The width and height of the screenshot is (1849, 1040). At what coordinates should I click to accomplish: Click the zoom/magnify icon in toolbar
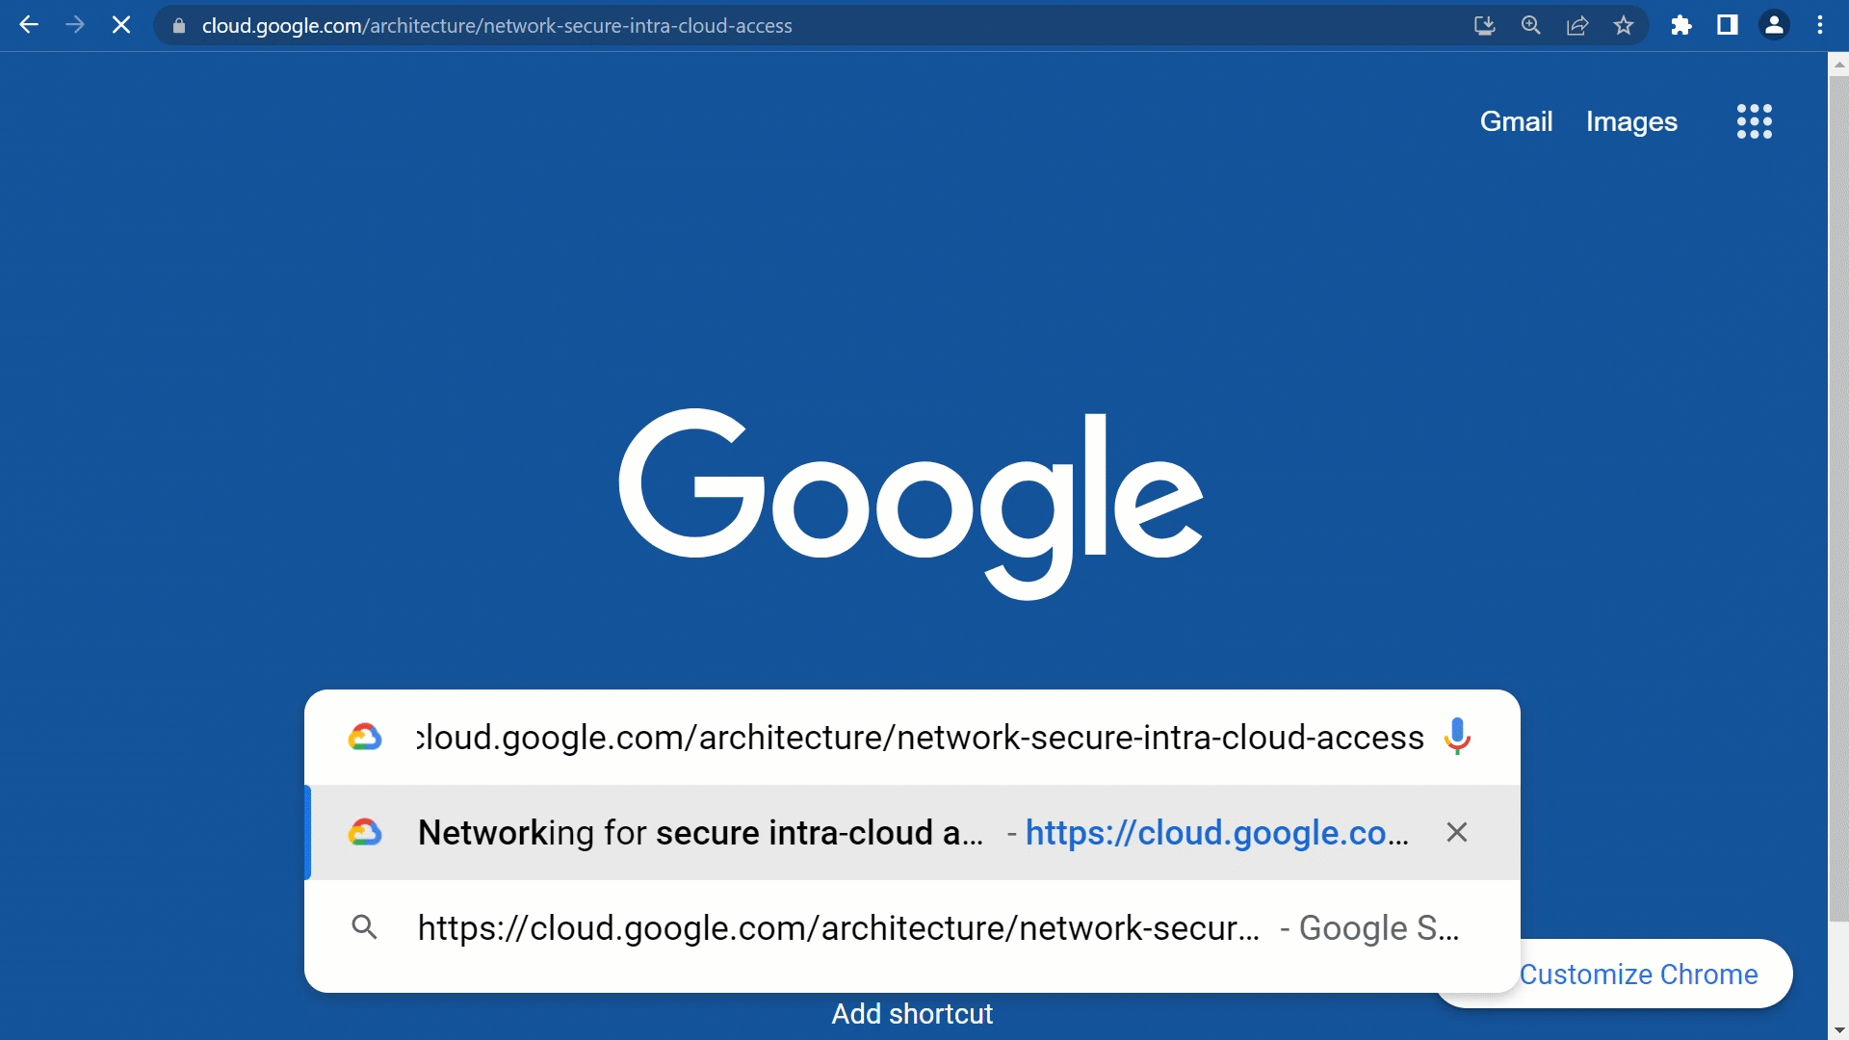pos(1530,25)
